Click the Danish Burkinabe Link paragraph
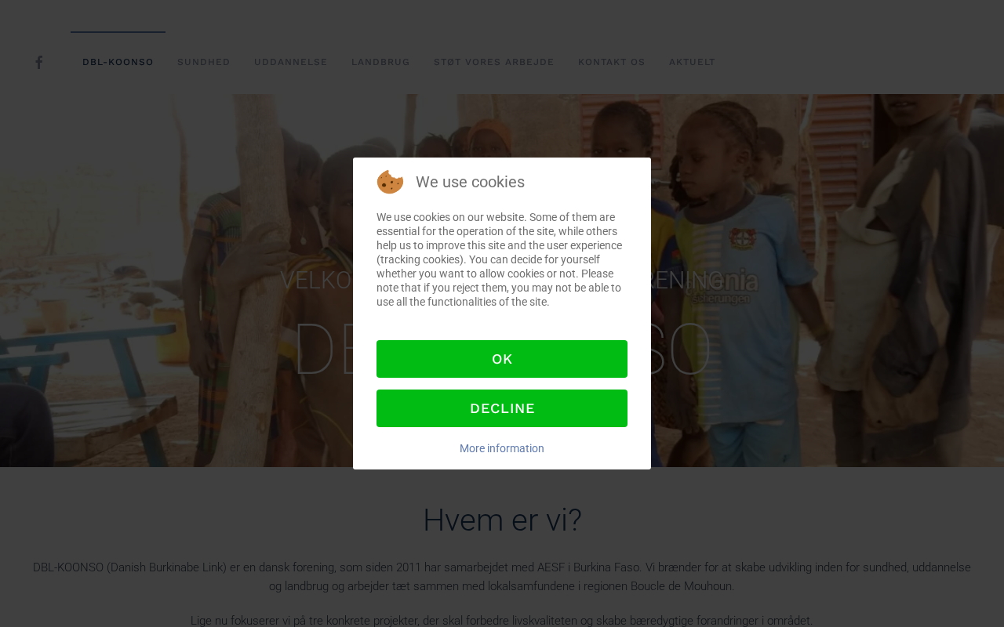1004x627 pixels. point(502,577)
